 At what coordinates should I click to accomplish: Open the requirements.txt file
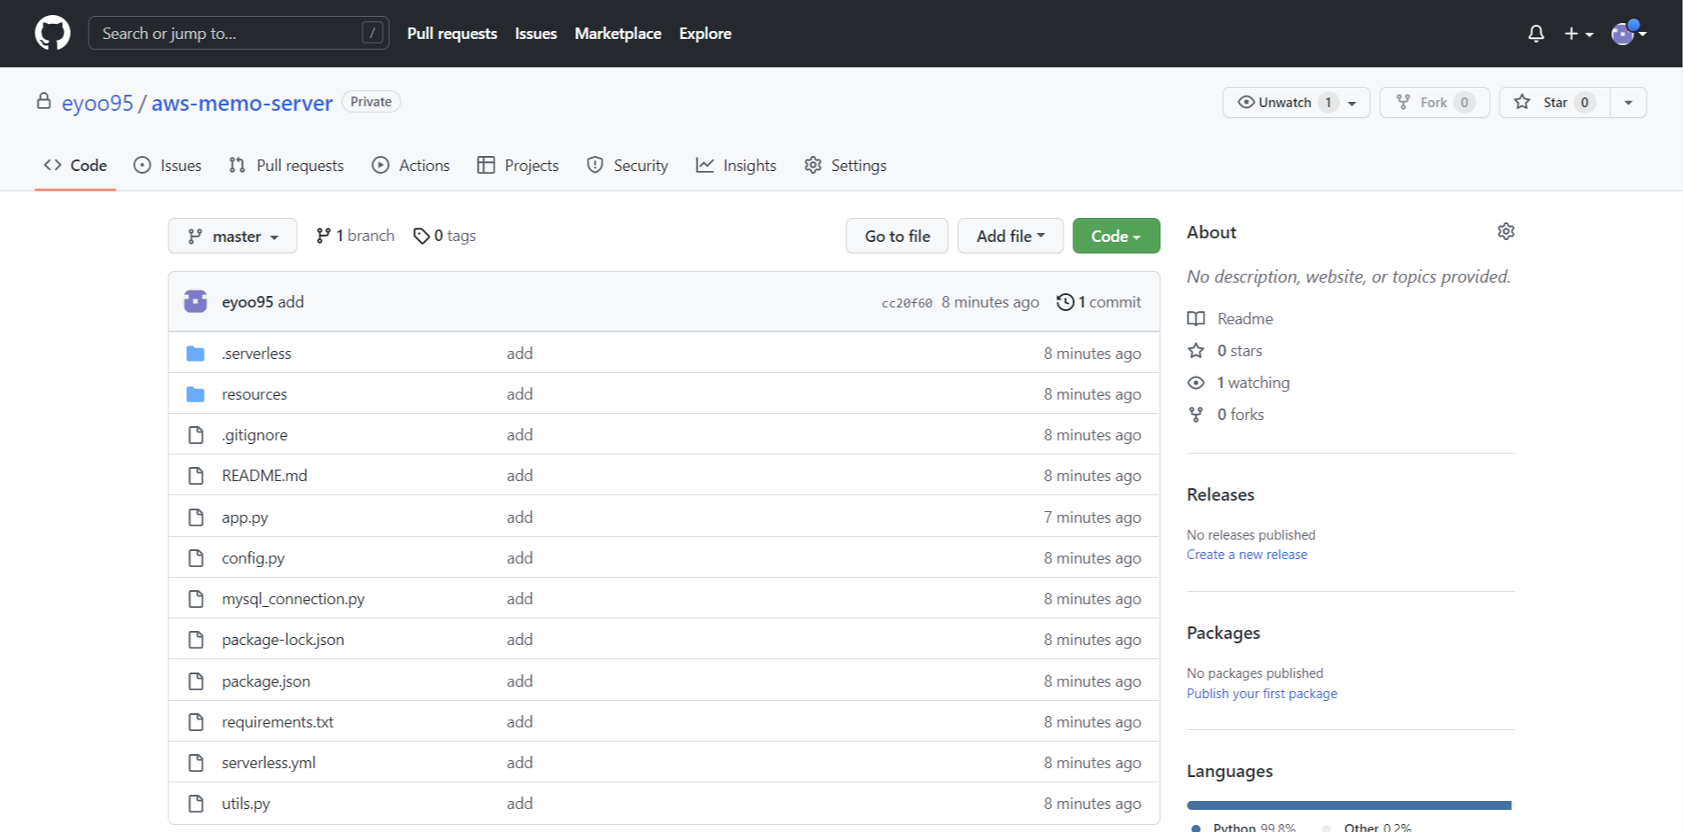277,722
